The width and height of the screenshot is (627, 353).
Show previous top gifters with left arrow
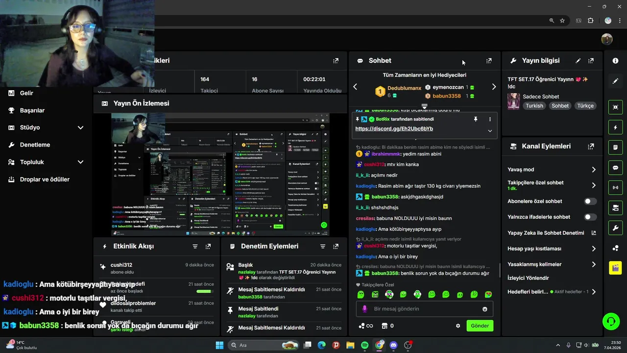pyautogui.click(x=355, y=87)
